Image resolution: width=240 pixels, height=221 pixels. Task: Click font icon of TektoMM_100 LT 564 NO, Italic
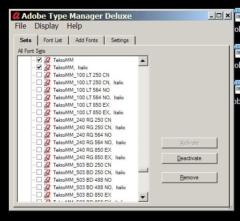(47, 97)
